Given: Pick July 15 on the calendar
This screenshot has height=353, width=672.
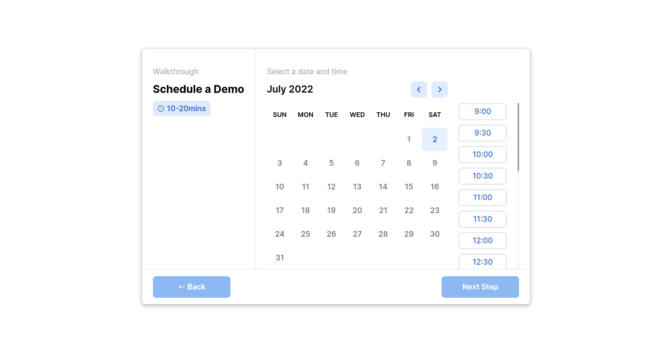Looking at the screenshot, I should point(409,187).
